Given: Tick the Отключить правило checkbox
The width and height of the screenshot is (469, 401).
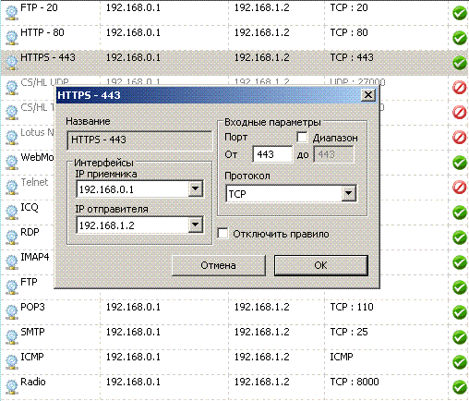Looking at the screenshot, I should click(x=222, y=234).
